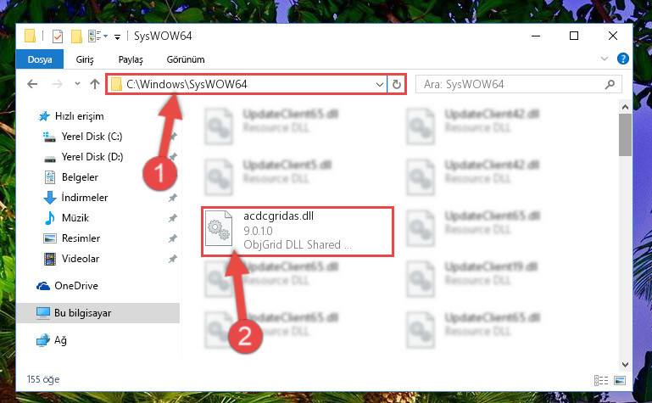Open the Dosya tab
The height and width of the screenshot is (403, 652).
pos(40,59)
